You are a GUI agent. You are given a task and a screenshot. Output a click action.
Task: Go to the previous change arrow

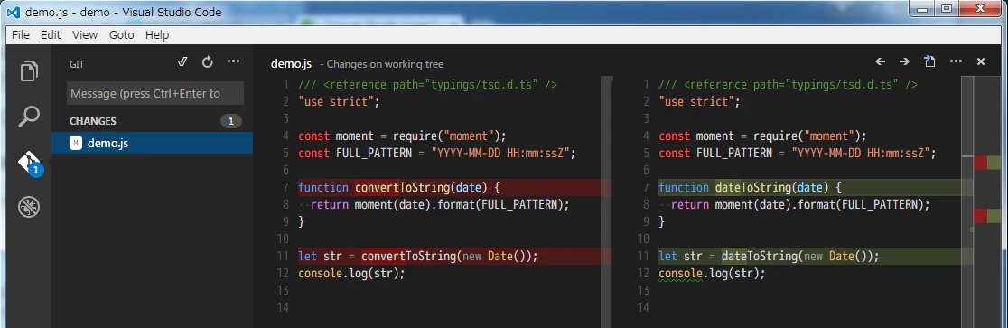point(881,61)
